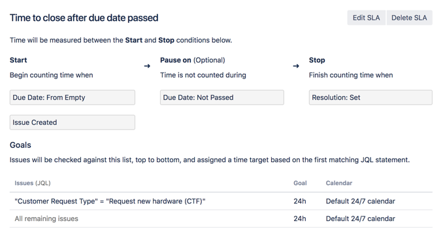The height and width of the screenshot is (242, 441).
Task: Click the Due Date: Not Passed pause condition
Action: tap(222, 97)
